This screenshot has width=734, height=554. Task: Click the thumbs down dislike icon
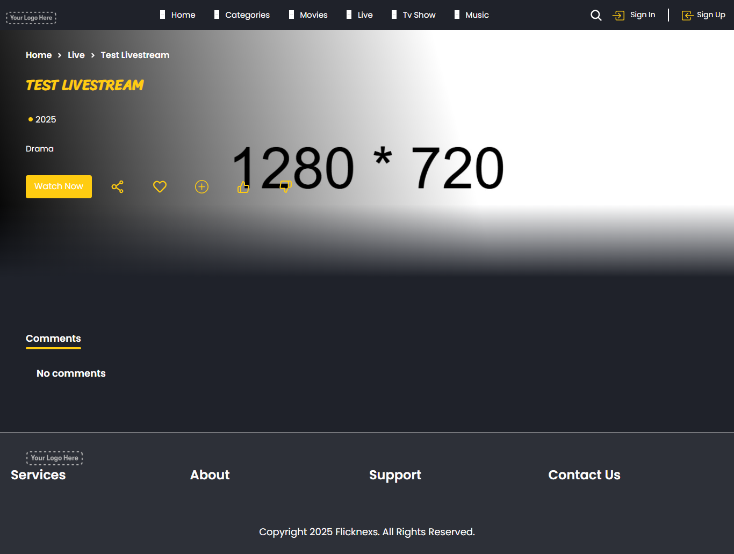tap(285, 187)
